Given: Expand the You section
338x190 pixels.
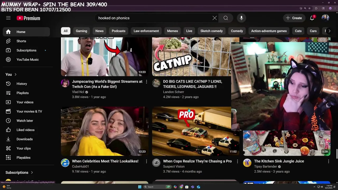Looking at the screenshot, I should [11, 74].
